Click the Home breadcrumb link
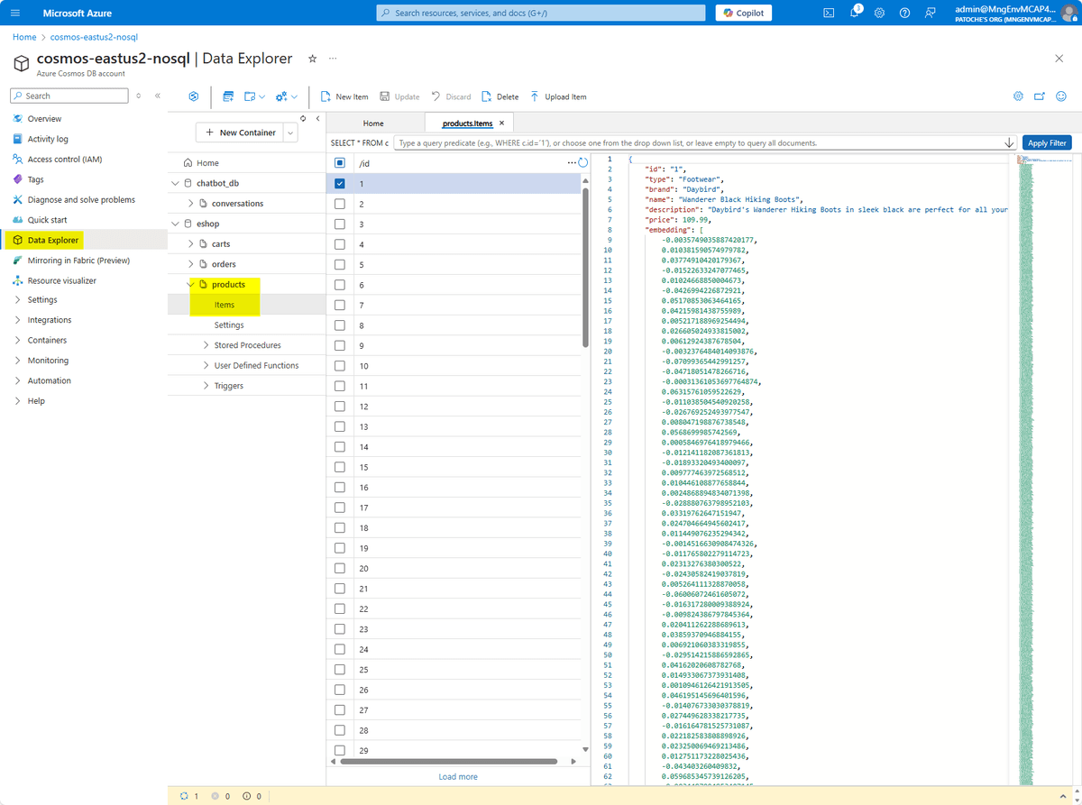Viewport: 1082px width, 805px height. pyautogui.click(x=24, y=37)
